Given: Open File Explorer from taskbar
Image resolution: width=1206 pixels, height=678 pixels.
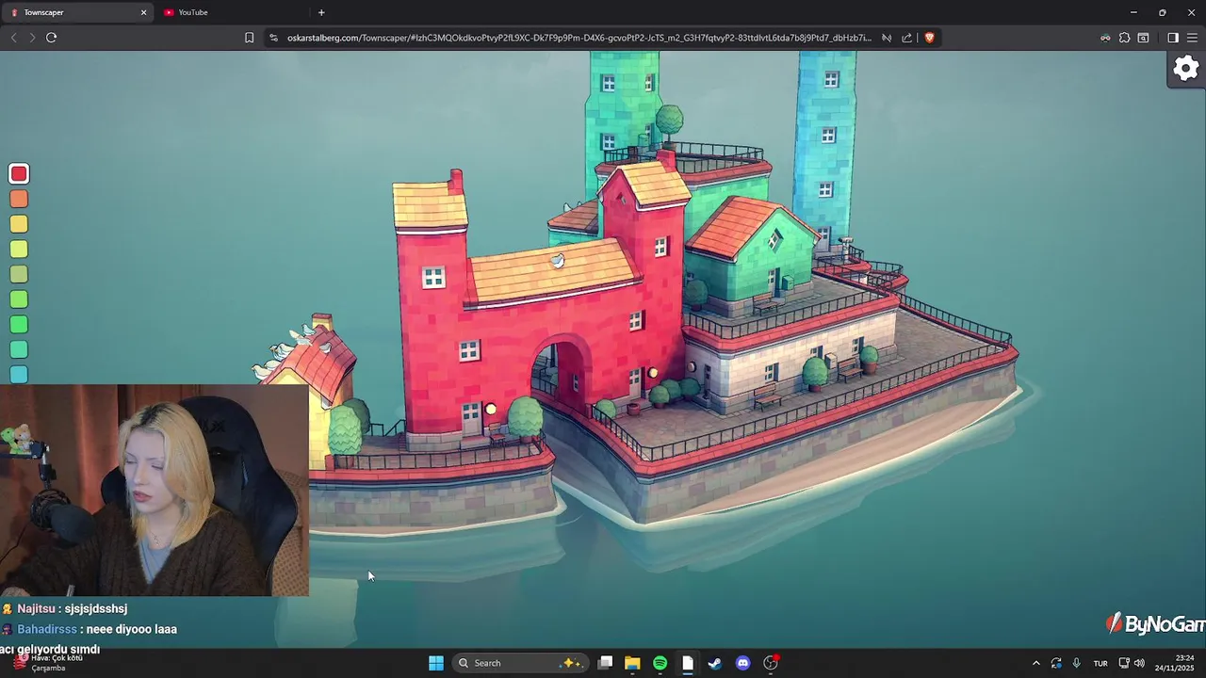Looking at the screenshot, I should 632,663.
